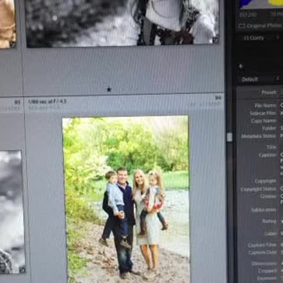
Task: Click badge icon on grayscale cell 83 thumbnail
Action: (x=23, y=270)
